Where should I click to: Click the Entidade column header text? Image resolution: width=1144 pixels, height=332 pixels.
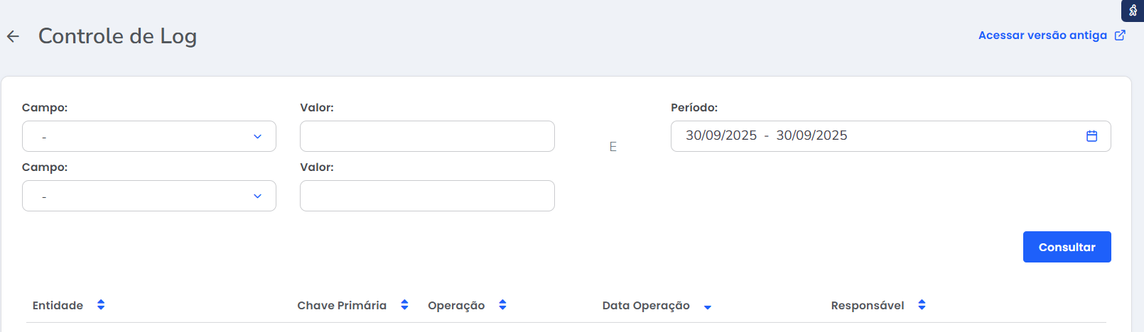[x=58, y=306]
